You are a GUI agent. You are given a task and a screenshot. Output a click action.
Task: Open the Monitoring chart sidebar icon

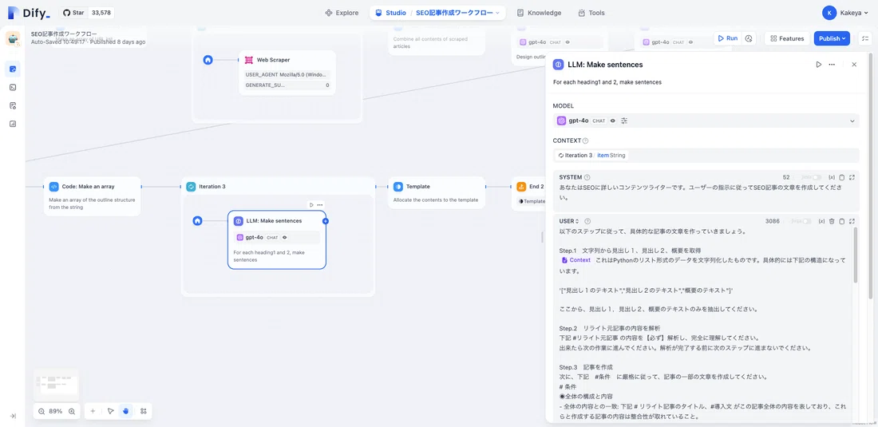point(13,124)
